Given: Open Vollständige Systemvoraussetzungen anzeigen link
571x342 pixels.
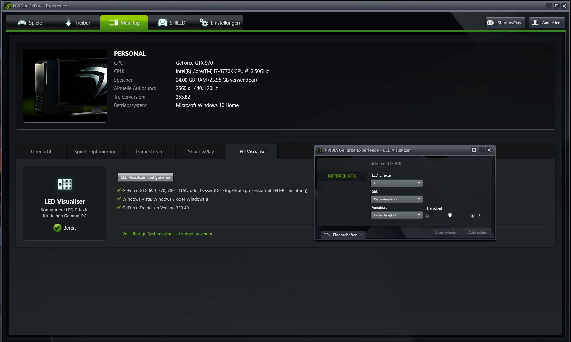Looking at the screenshot, I should (168, 234).
